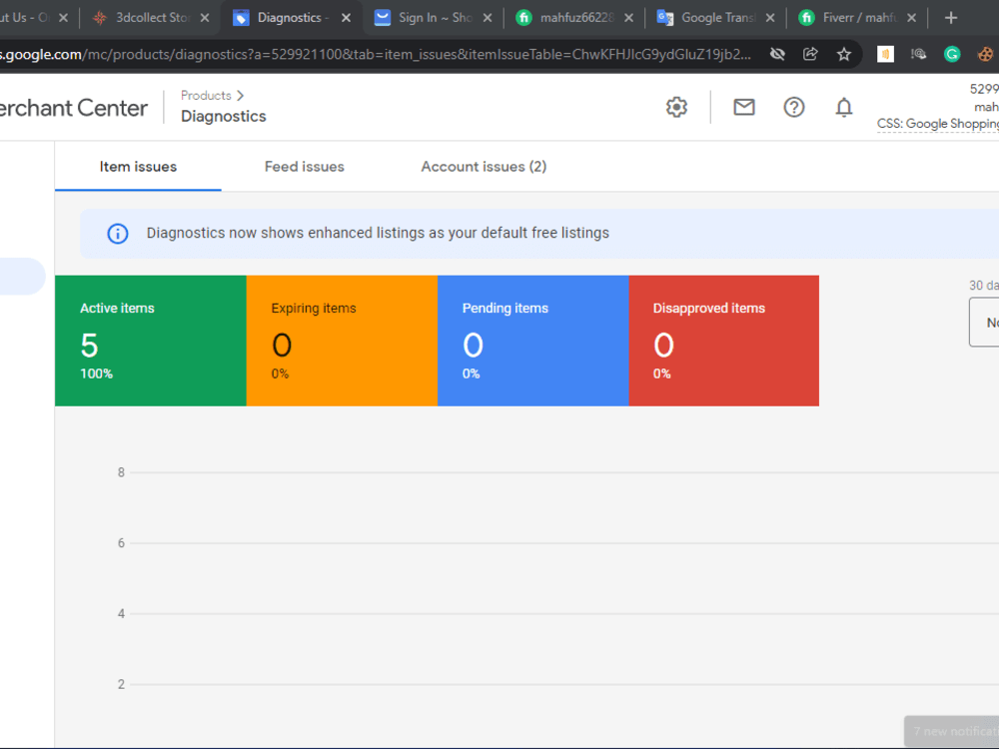Open the yellow note extension icon
The image size is (999, 749).
(x=885, y=54)
